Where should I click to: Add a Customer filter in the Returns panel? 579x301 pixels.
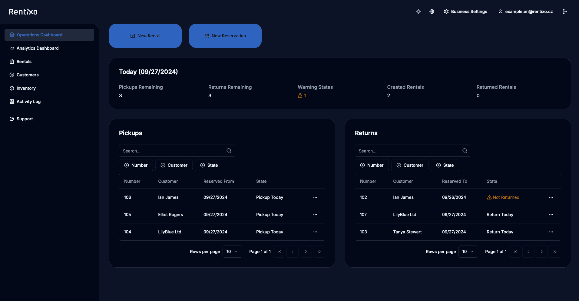[410, 165]
